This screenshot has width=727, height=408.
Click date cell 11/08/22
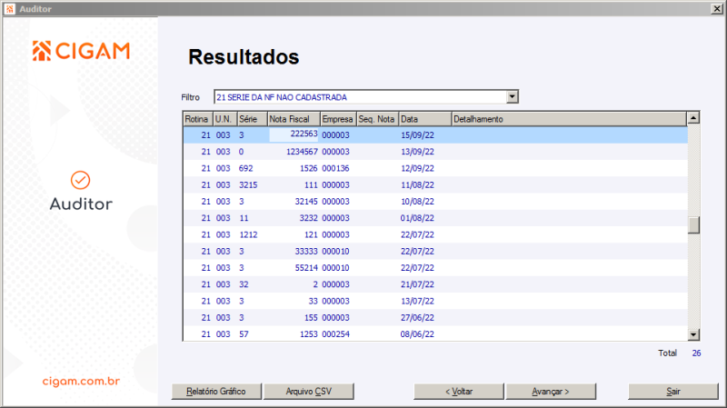coord(417,185)
